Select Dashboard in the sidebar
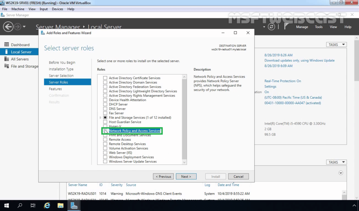 [x=19, y=44]
